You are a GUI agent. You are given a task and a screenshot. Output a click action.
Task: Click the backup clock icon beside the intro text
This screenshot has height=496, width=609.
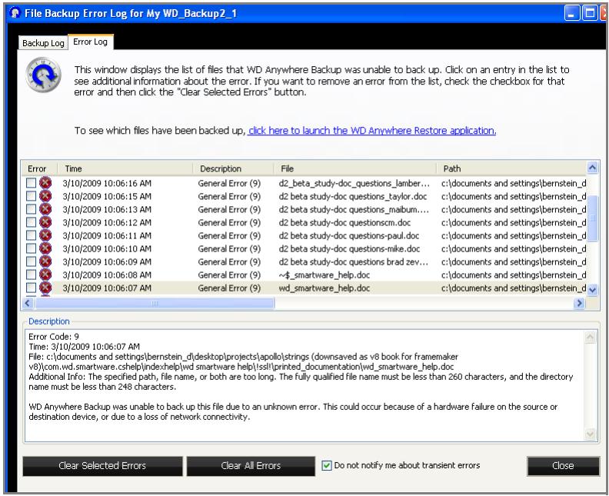43,75
